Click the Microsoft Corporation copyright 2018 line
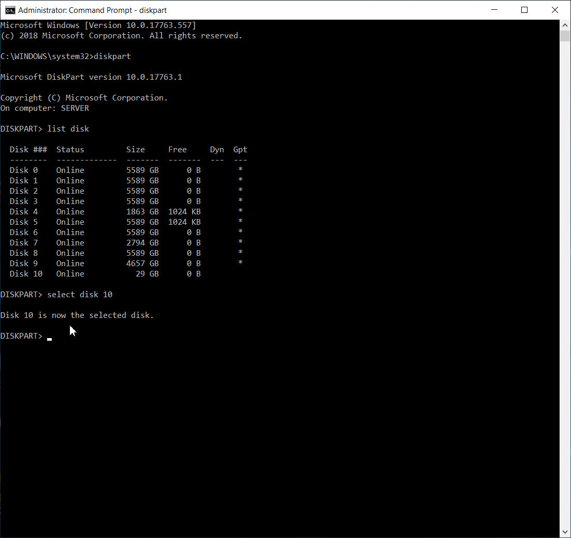 coord(121,36)
